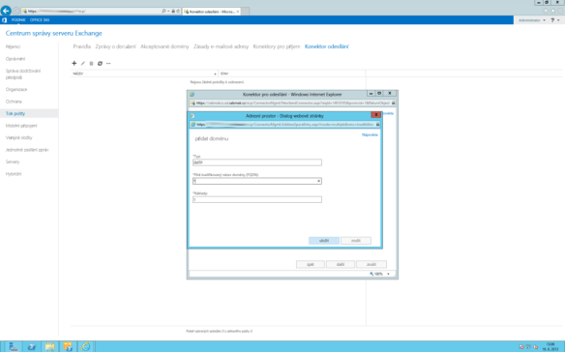Screen dimensions: 565x352
Task: Open File Explorer from the taskbar
Action: (x=49, y=346)
